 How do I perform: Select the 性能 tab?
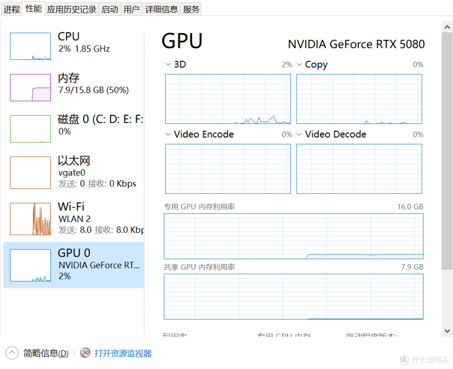34,9
